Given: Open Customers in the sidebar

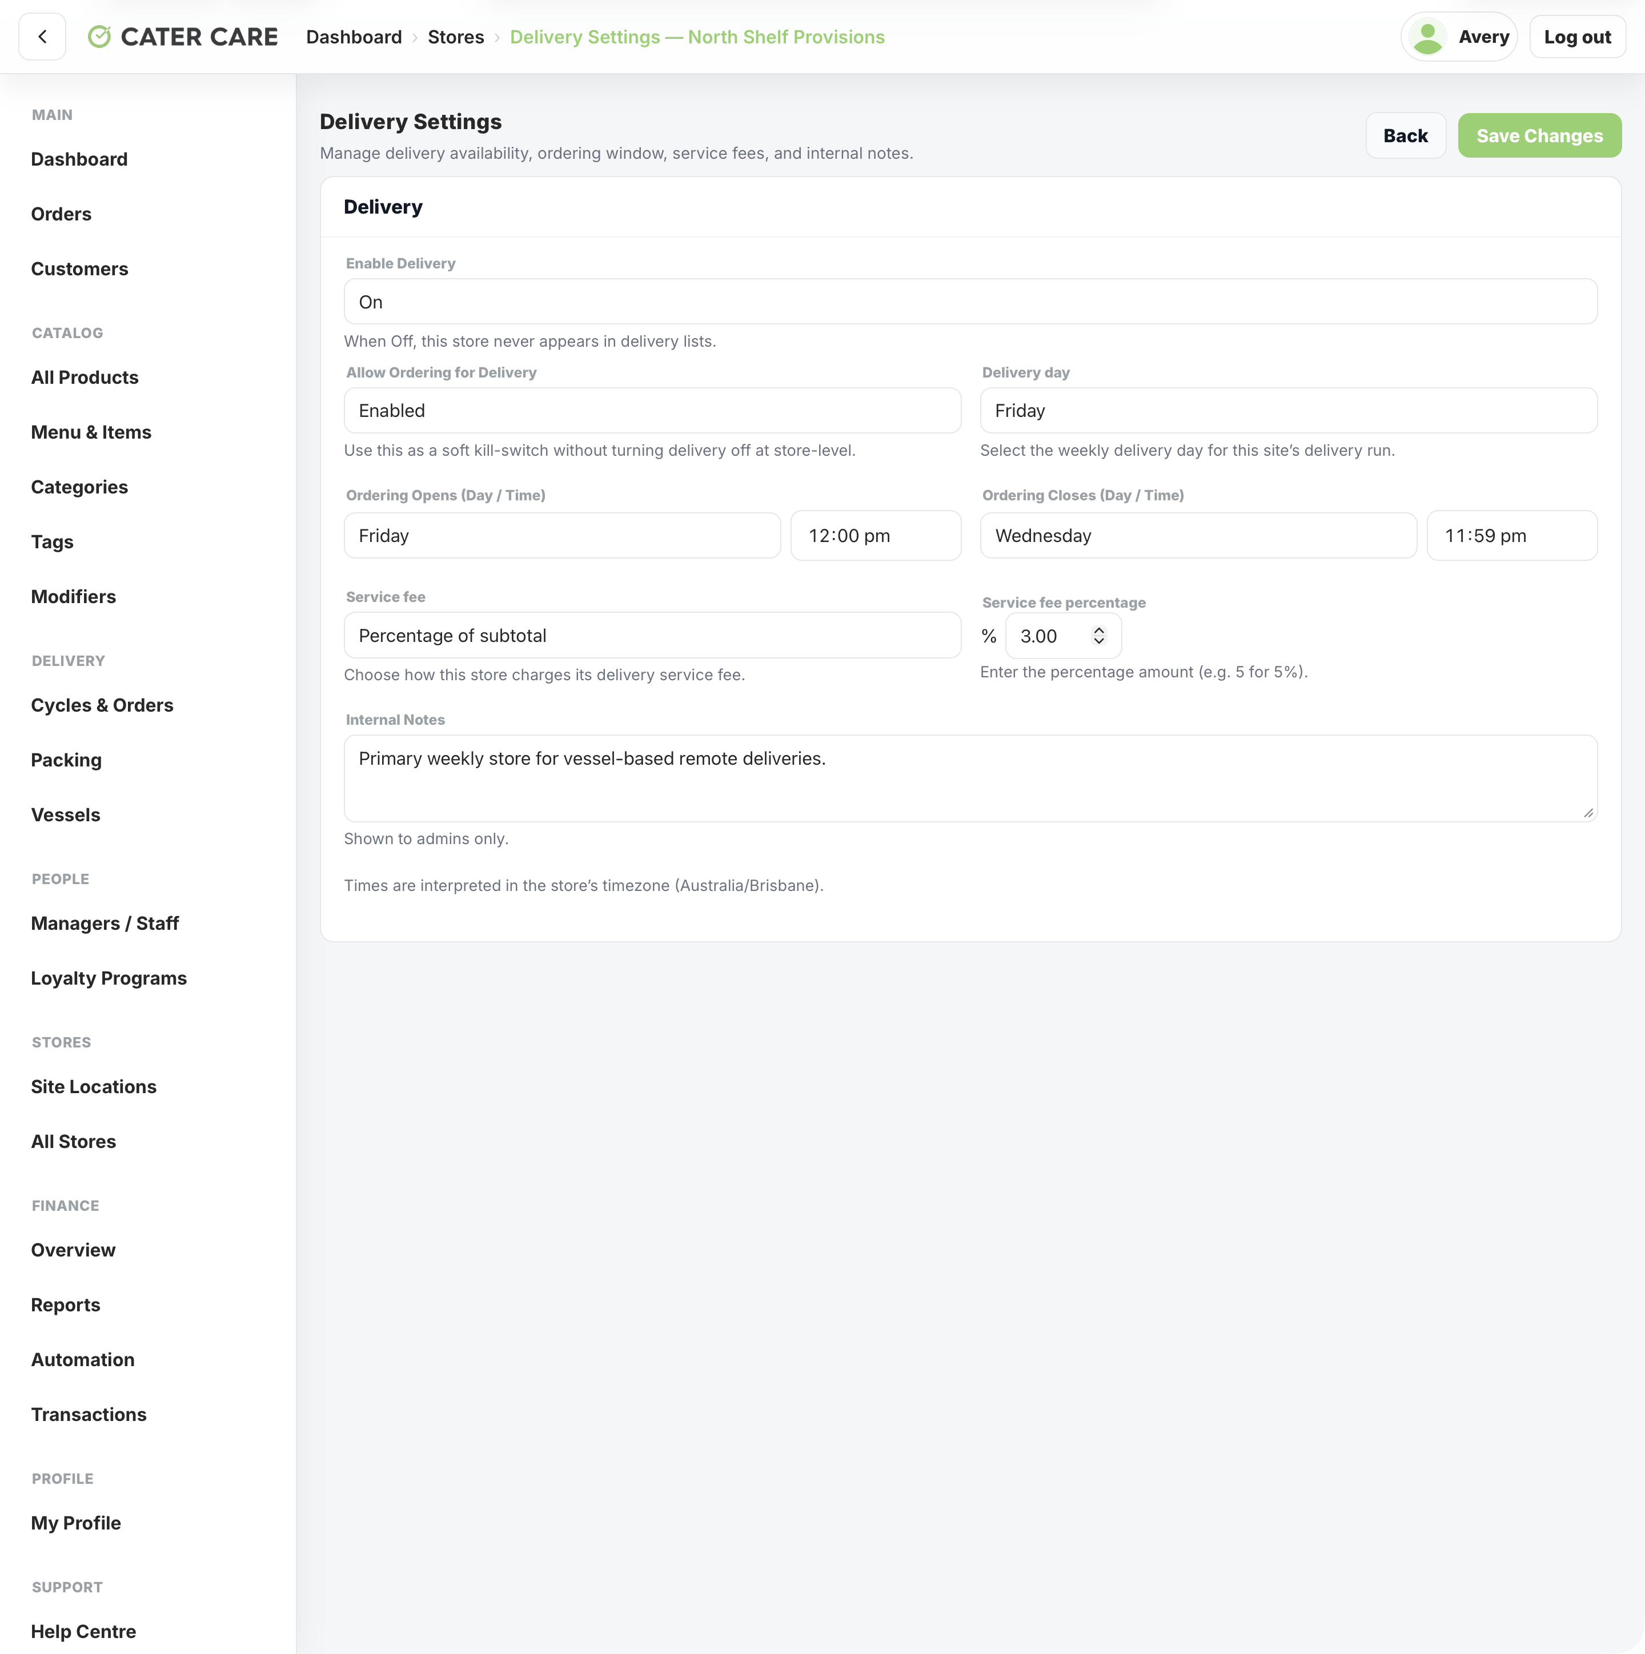Looking at the screenshot, I should coord(79,269).
